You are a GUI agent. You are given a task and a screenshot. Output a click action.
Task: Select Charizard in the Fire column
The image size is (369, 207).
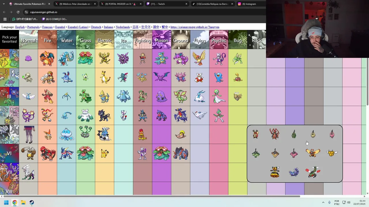(48, 58)
